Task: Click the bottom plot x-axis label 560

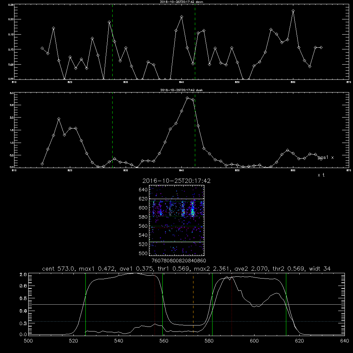Action: point(164,341)
